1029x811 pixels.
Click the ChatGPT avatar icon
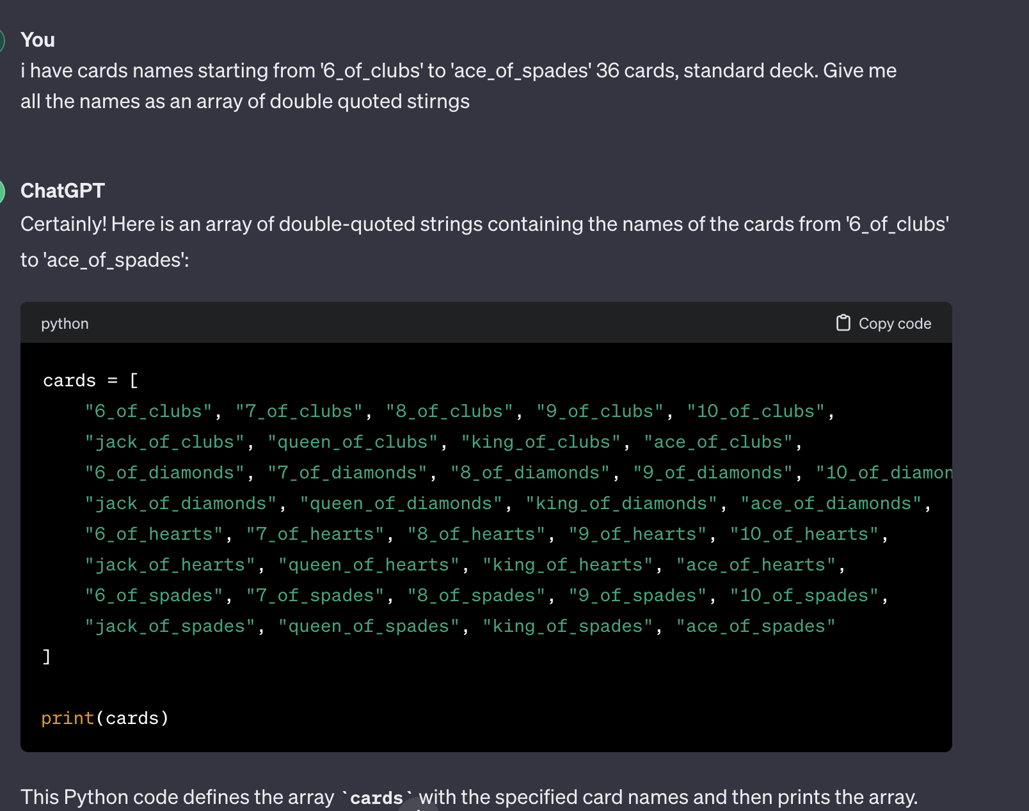2,191
